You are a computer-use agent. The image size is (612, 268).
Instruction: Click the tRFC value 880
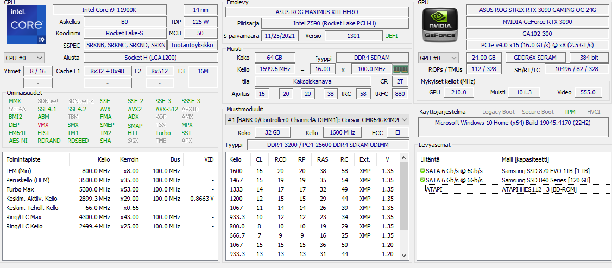pos(400,94)
